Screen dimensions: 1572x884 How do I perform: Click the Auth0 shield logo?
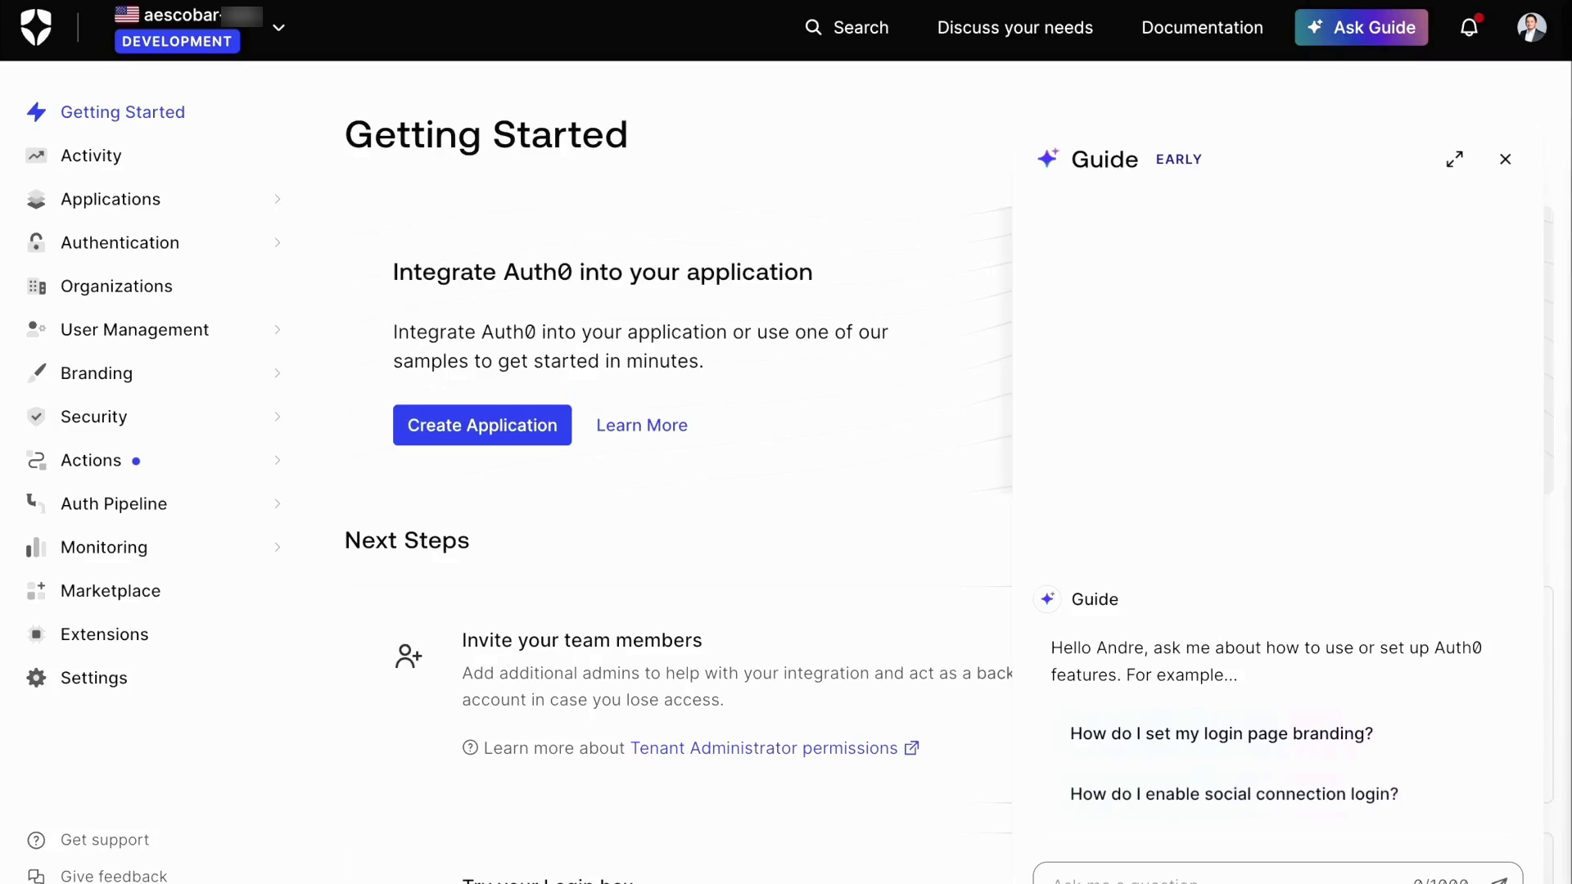(x=36, y=28)
